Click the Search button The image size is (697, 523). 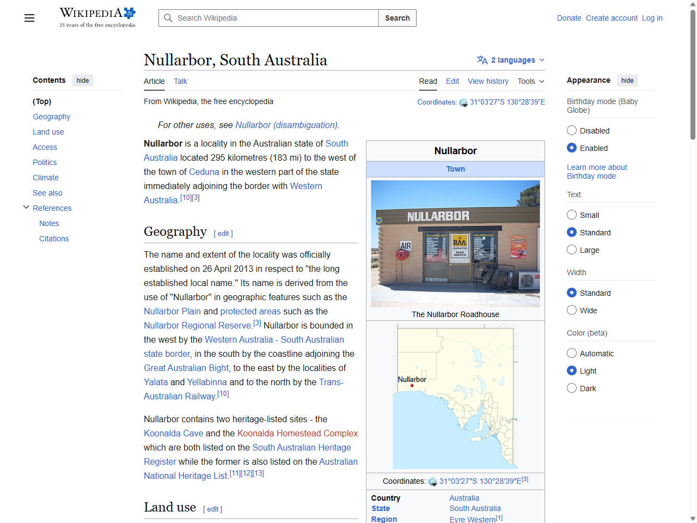coord(398,18)
